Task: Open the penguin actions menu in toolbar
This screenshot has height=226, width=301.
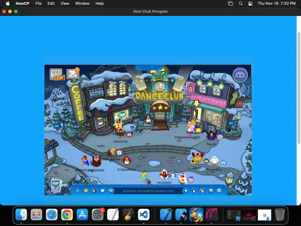Action: coord(94,191)
